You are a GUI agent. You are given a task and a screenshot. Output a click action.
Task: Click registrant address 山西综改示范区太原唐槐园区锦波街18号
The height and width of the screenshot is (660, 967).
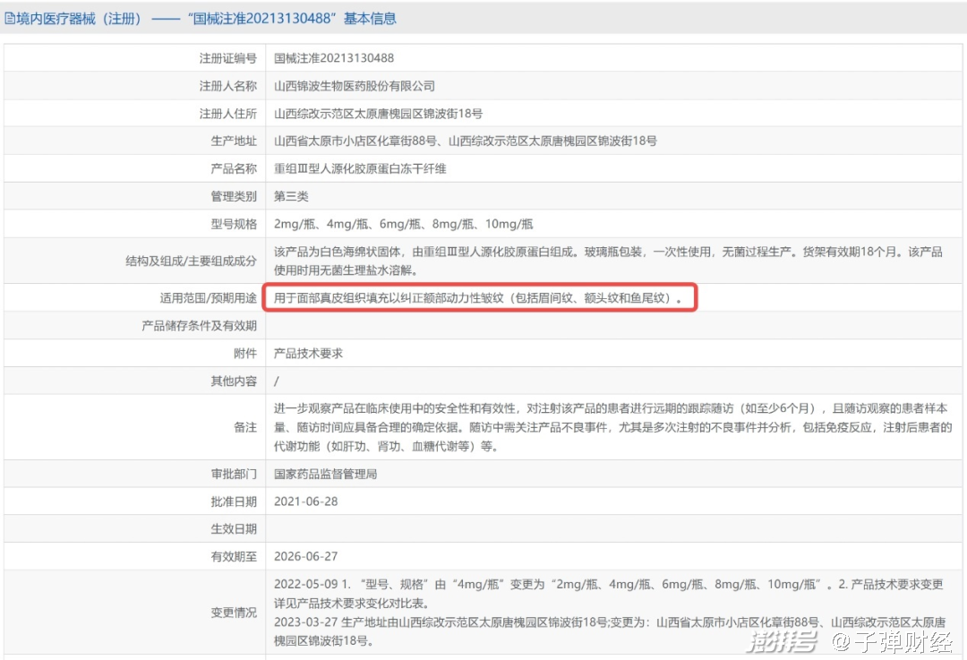(378, 114)
